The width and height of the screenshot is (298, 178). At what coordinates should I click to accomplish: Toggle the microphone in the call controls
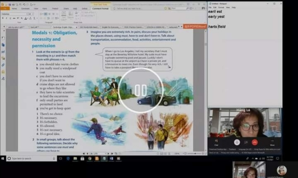click(237, 141)
